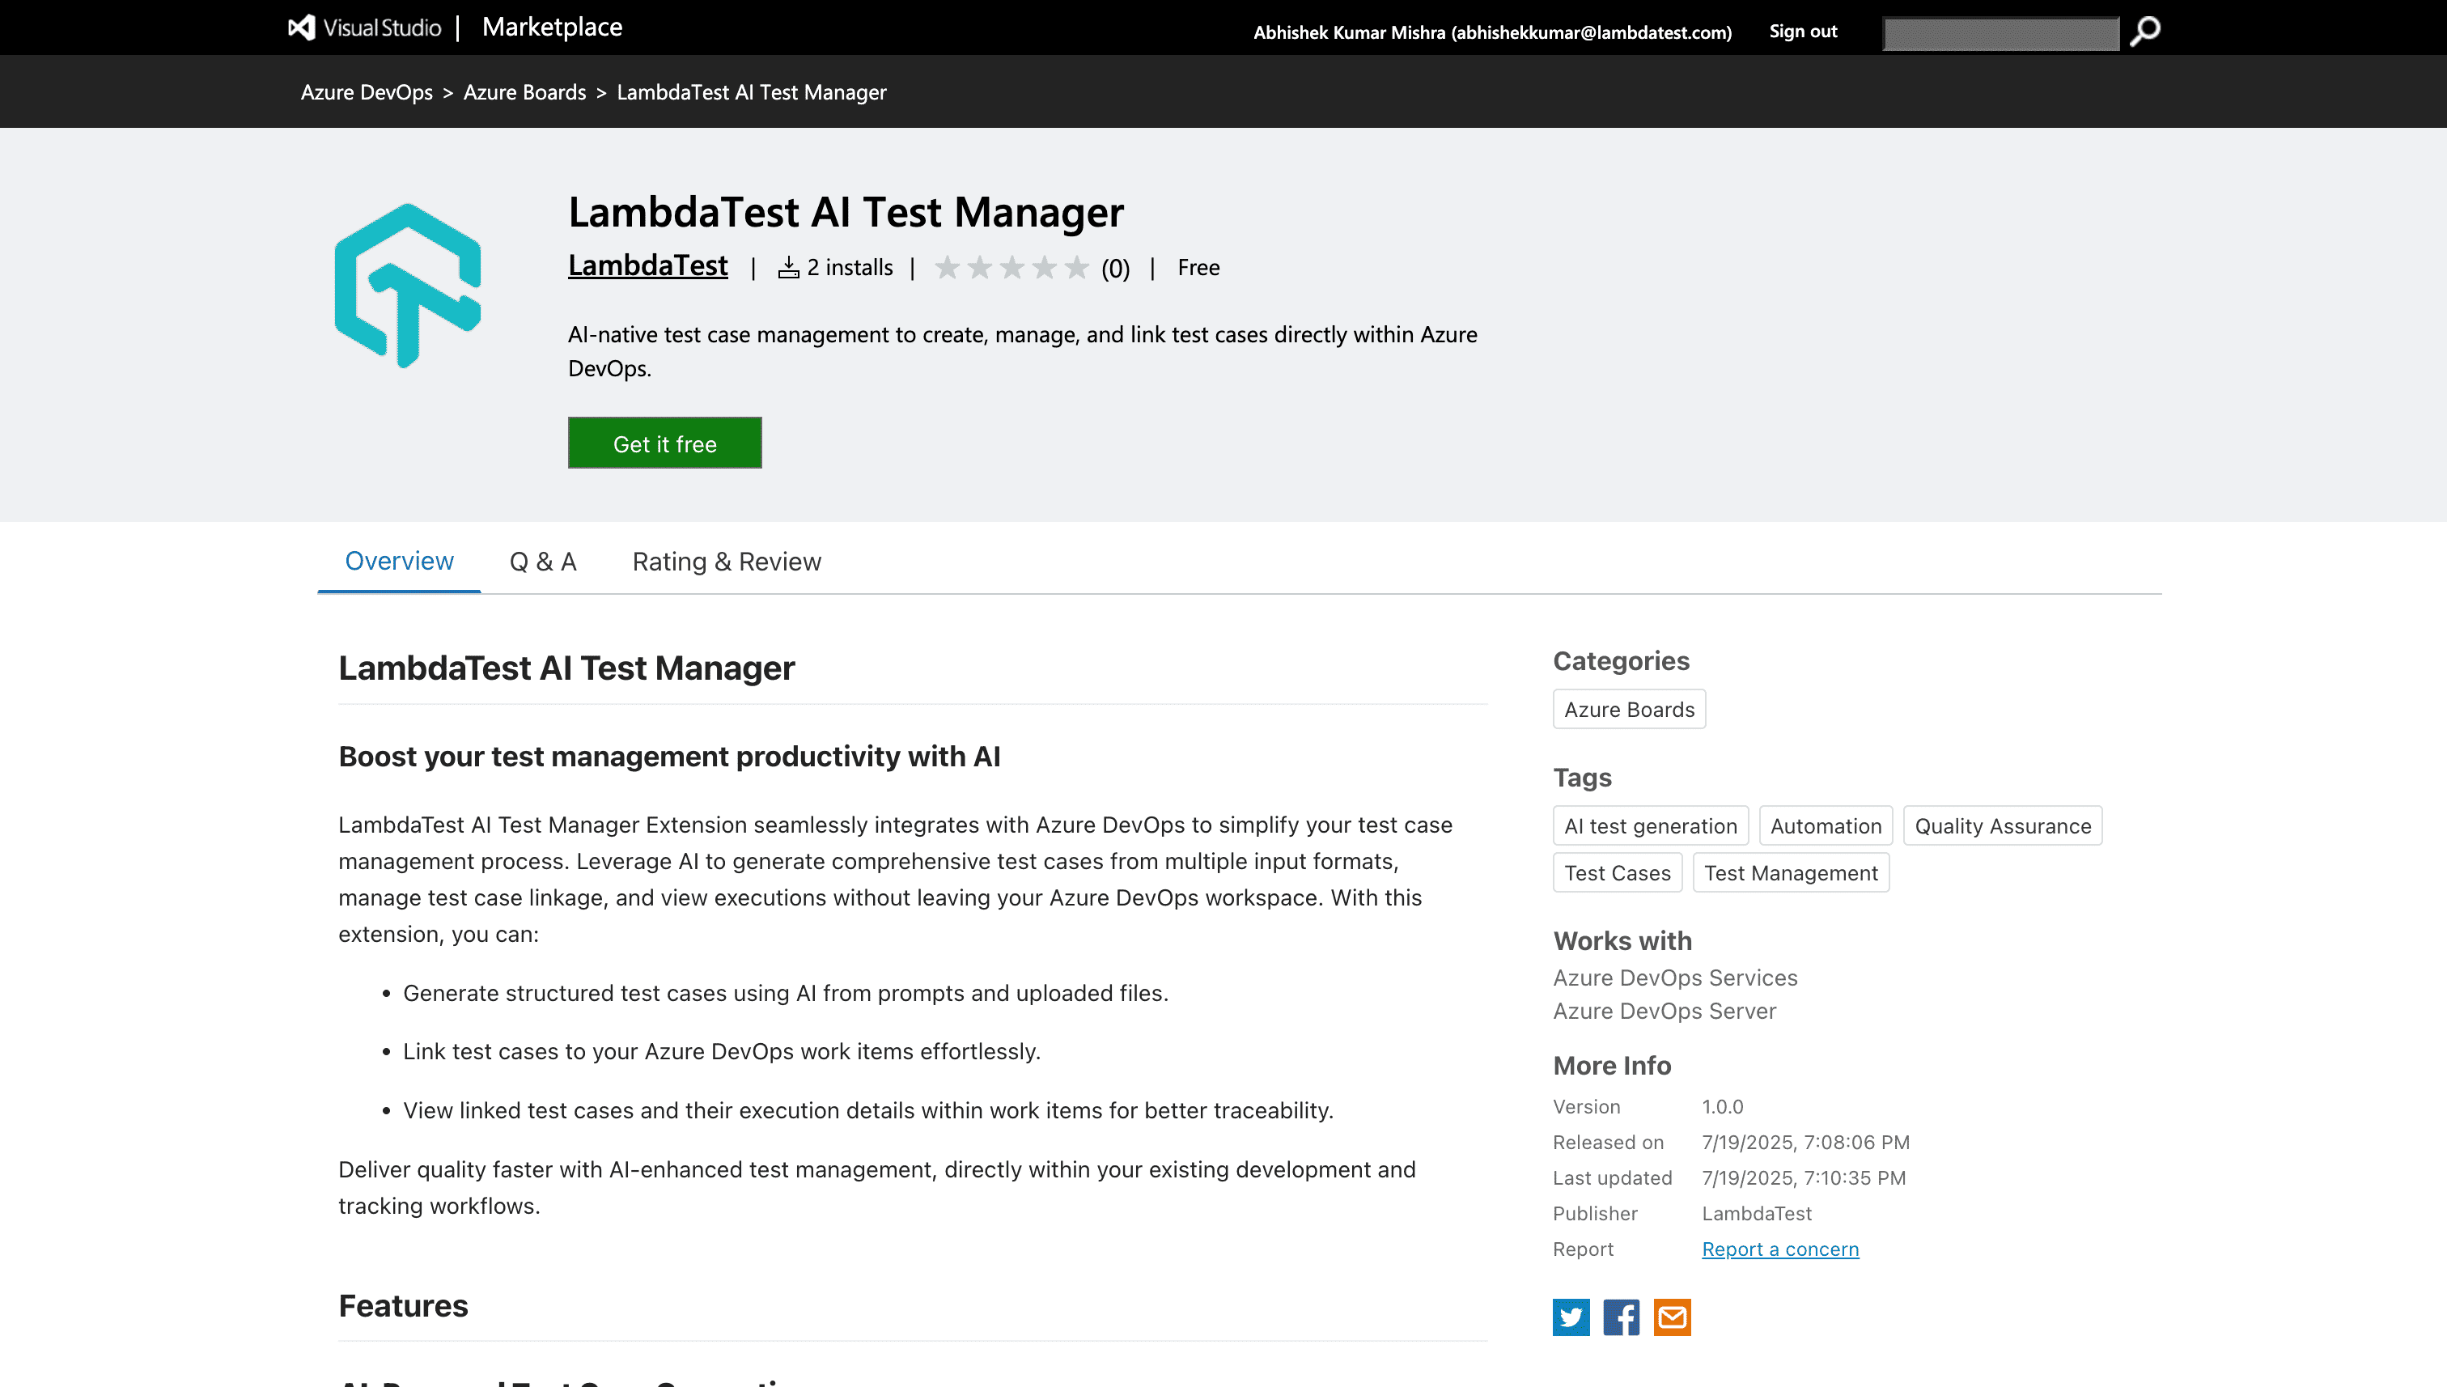Select the Overview tab
Screen dimensions: 2447x1387
pos(399,561)
